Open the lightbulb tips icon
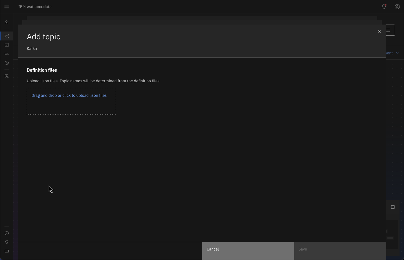Screen dimensions: 404x260 point(7,242)
